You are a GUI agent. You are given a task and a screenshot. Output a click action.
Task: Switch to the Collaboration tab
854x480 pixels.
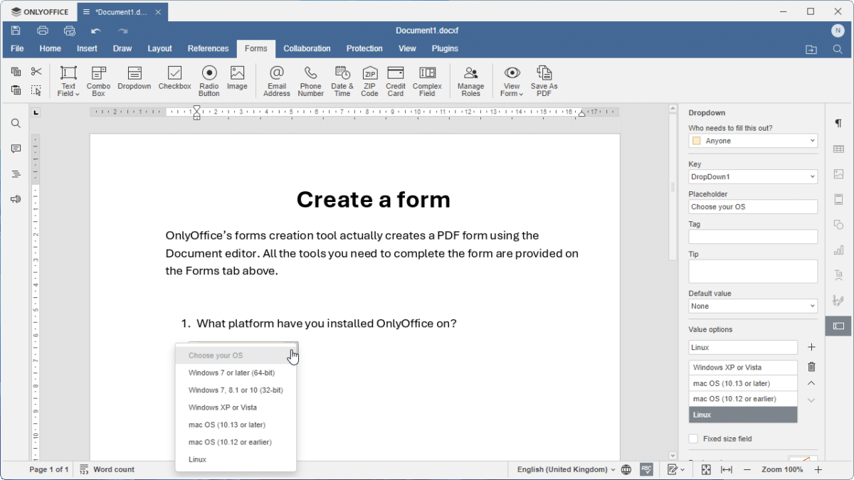pos(307,48)
